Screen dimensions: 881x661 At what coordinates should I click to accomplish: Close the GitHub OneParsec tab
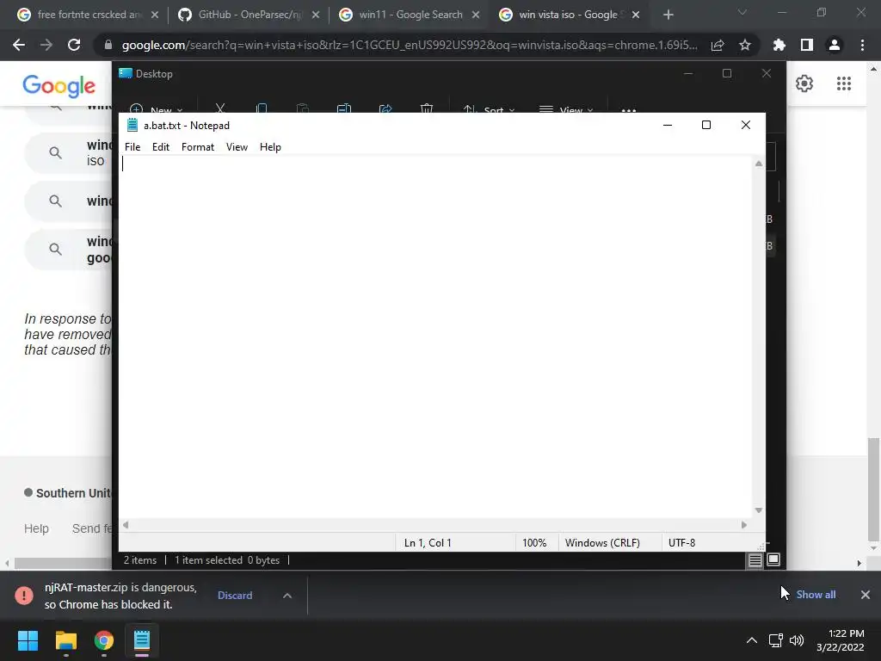tap(316, 15)
